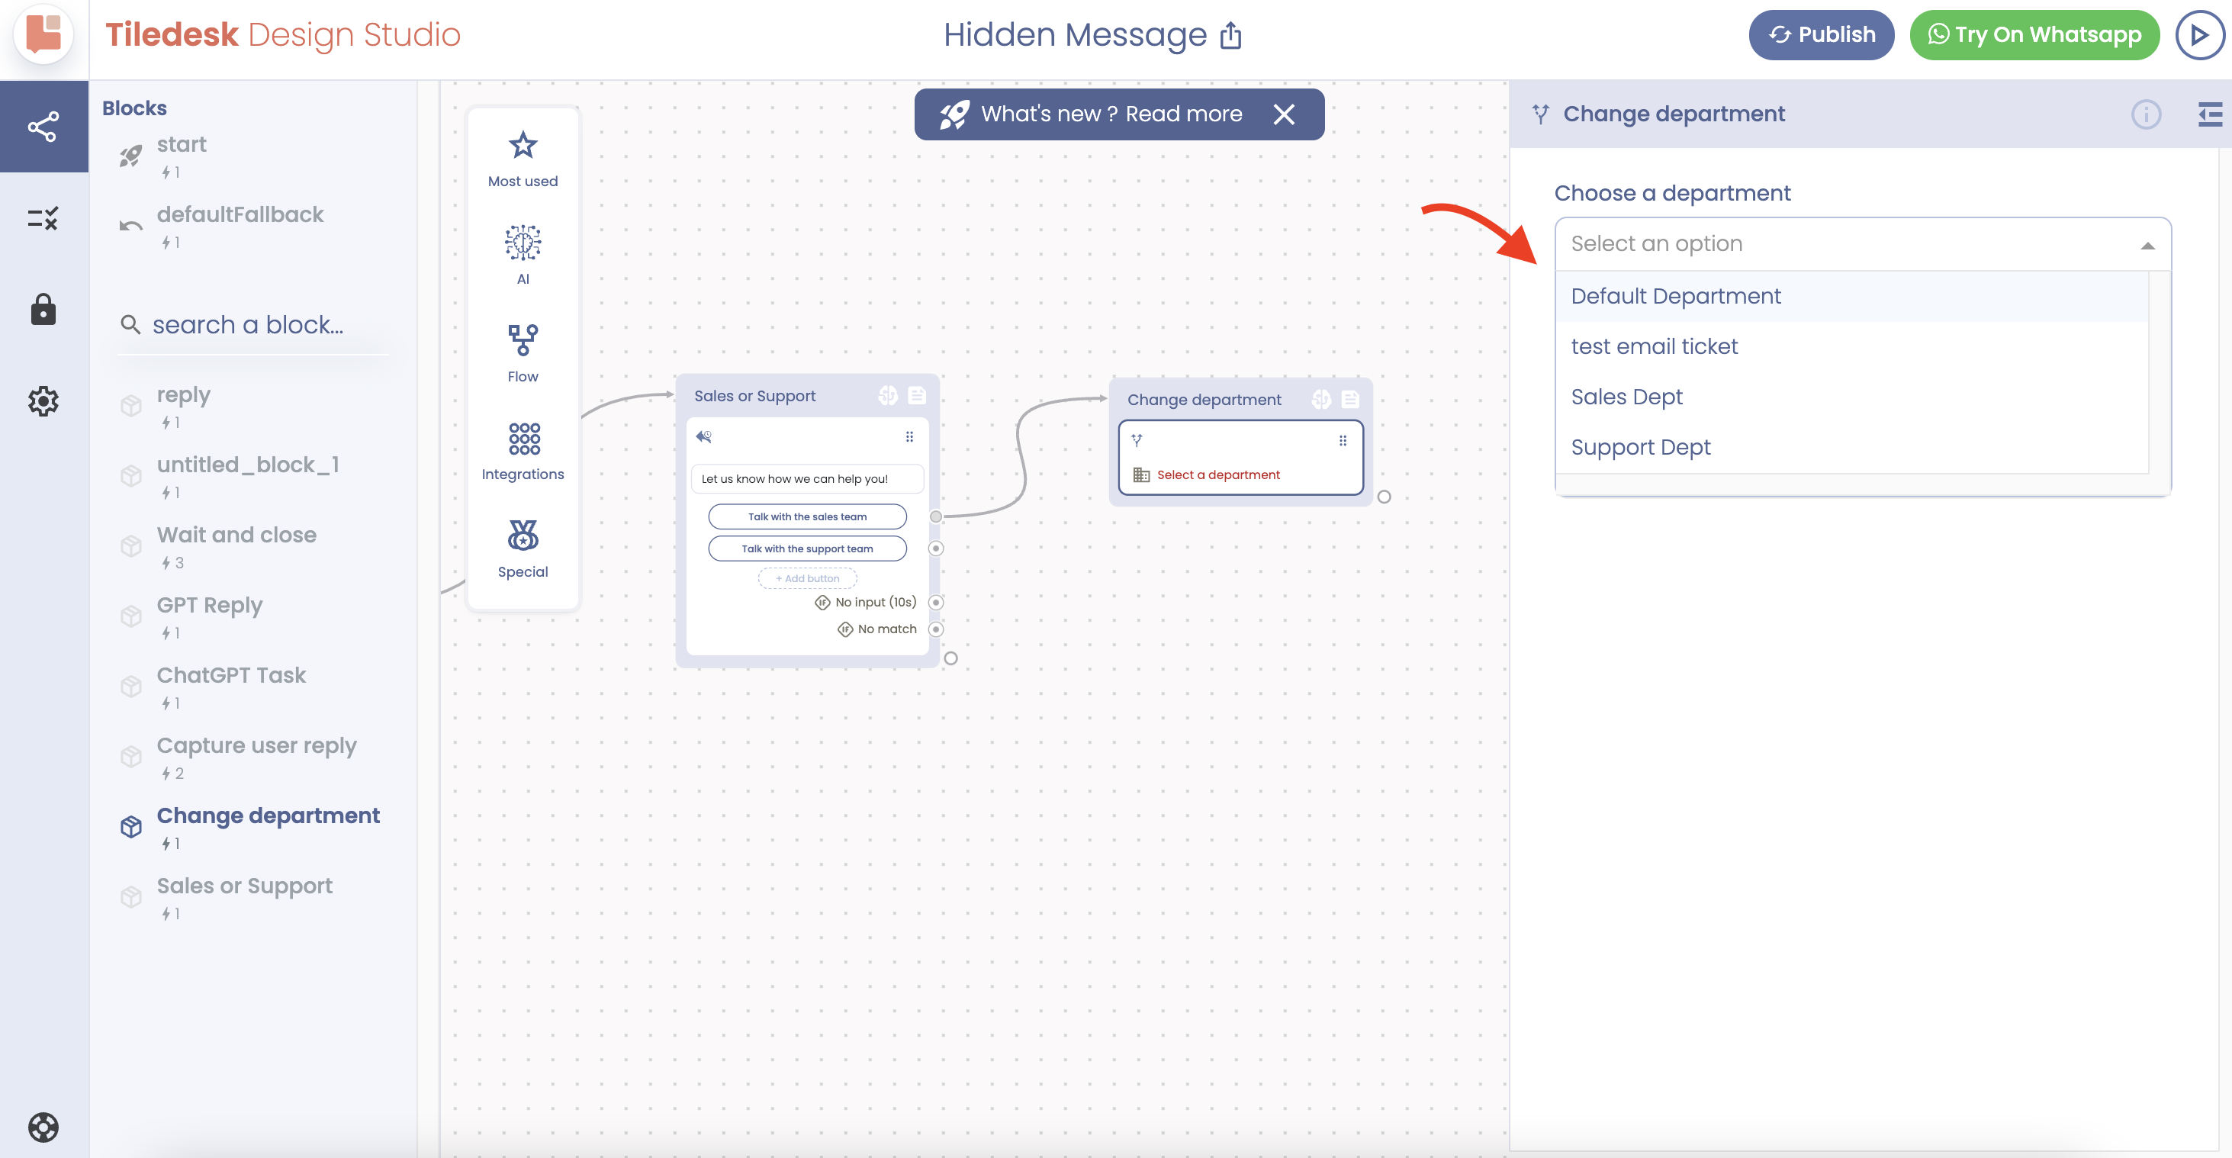Viewport: 2232px width, 1158px height.
Task: Open the Special blocks category
Action: [x=523, y=548]
